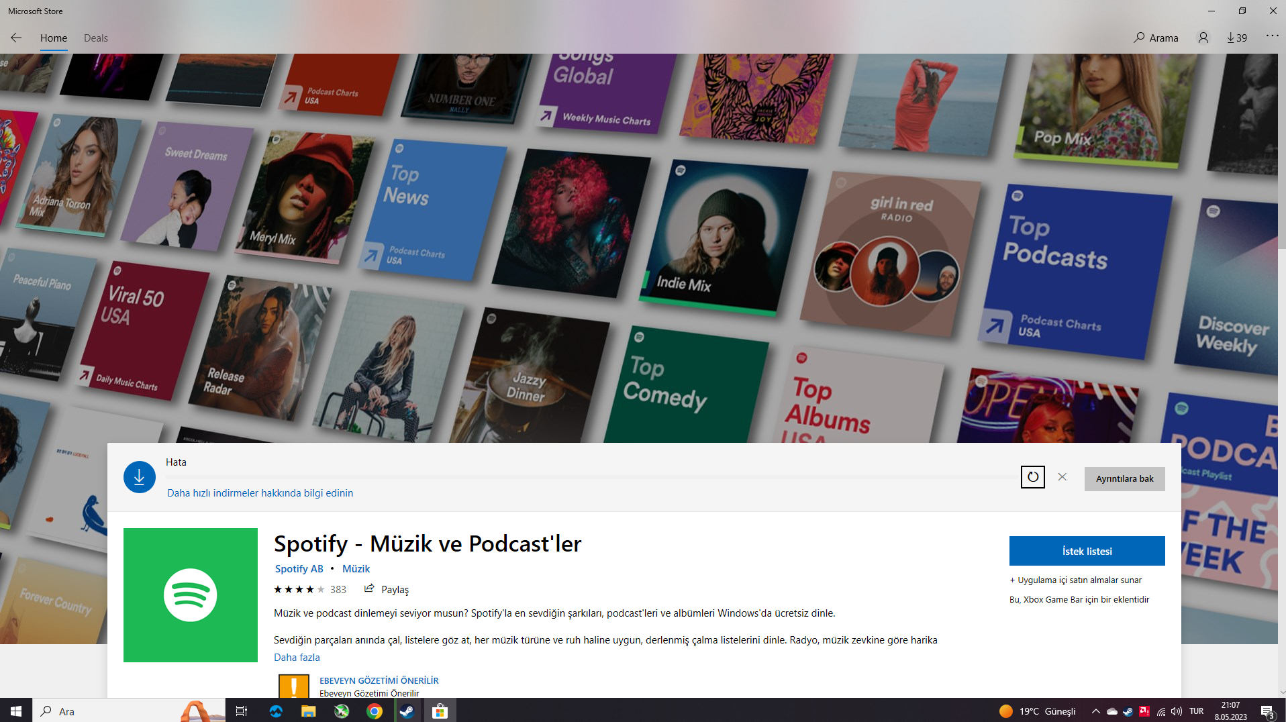Open the user account icon
Viewport: 1286px width, 722px height.
pos(1203,38)
